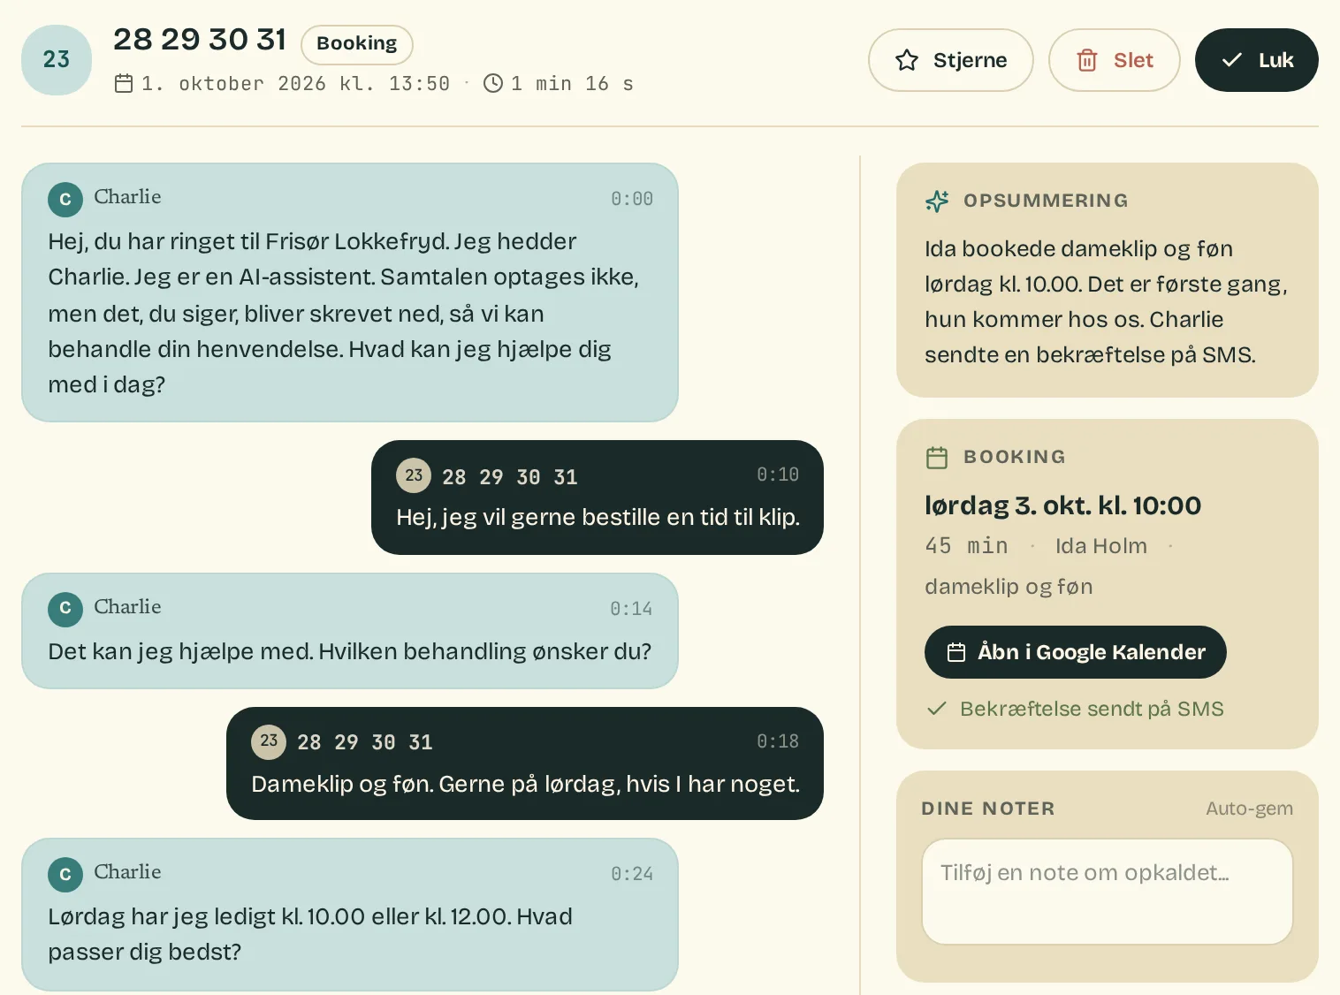Click the calendar icon next to Booking heading

(937, 457)
